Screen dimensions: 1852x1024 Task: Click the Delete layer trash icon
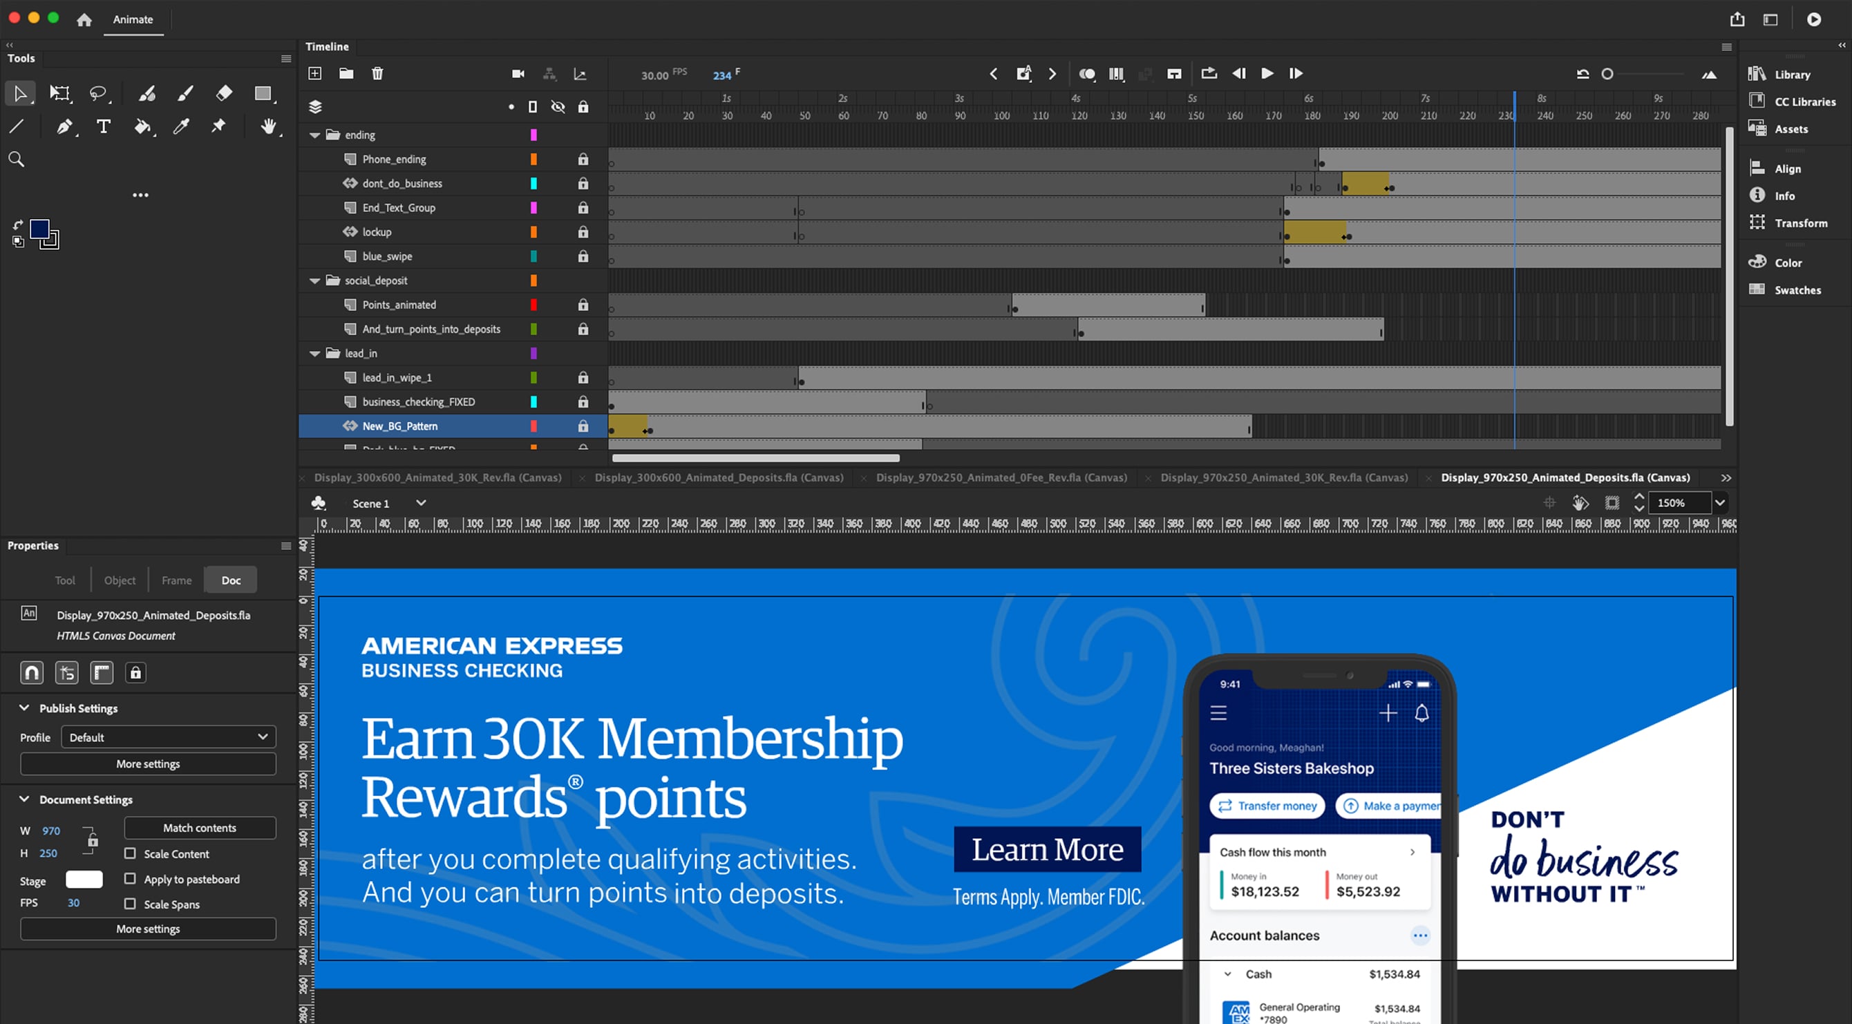377,73
